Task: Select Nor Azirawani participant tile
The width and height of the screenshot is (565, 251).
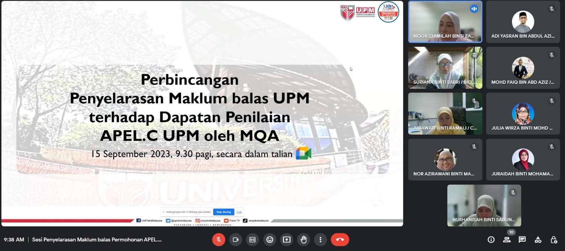Action: tap(445, 160)
